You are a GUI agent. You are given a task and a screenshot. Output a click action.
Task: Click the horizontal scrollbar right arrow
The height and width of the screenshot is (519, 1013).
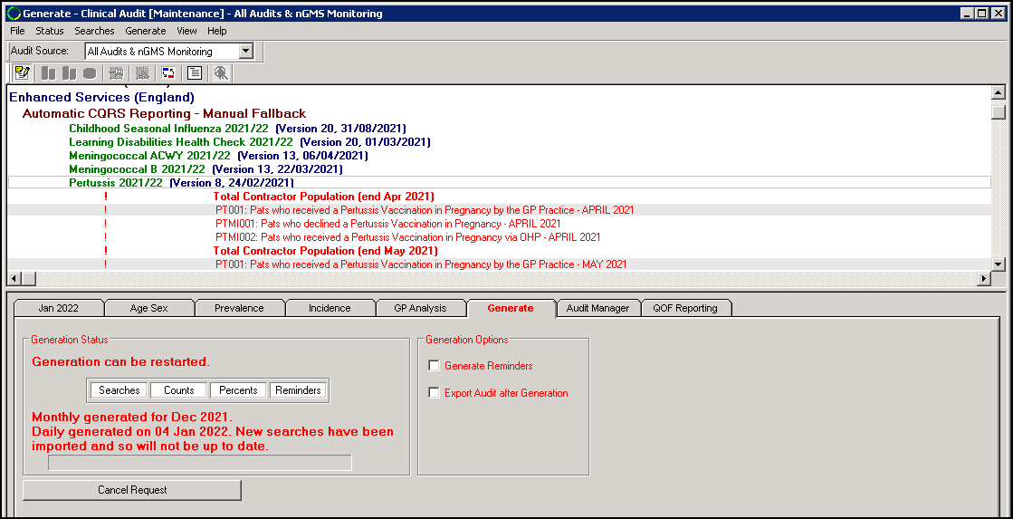click(x=984, y=279)
